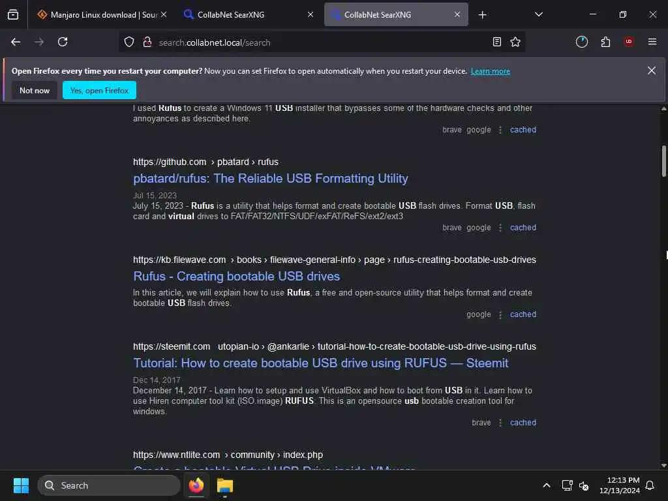Open cached link for filewave result
This screenshot has width=668, height=501.
tap(523, 314)
